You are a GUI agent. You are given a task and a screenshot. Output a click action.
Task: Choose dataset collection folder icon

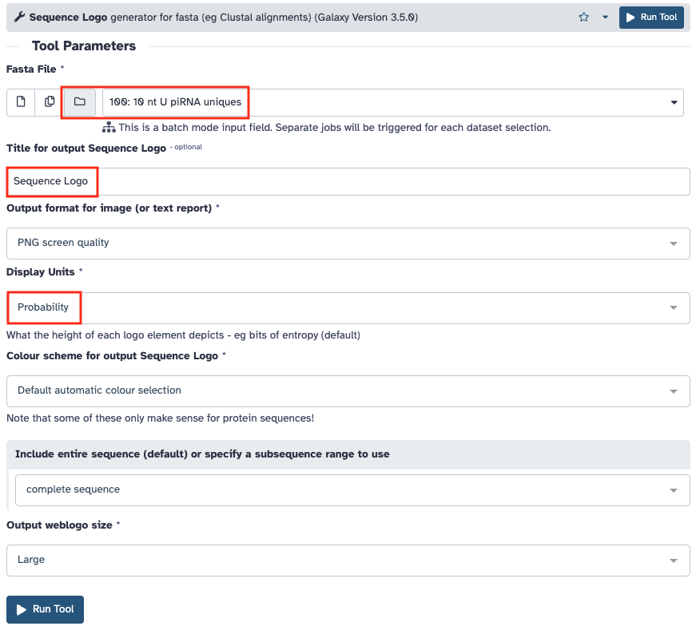79,102
